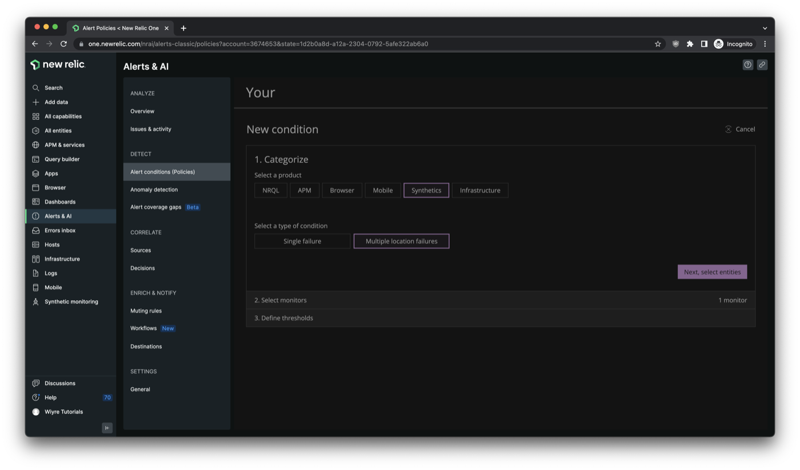This screenshot has width=800, height=470.
Task: Select the Mobile product option
Action: (x=383, y=190)
